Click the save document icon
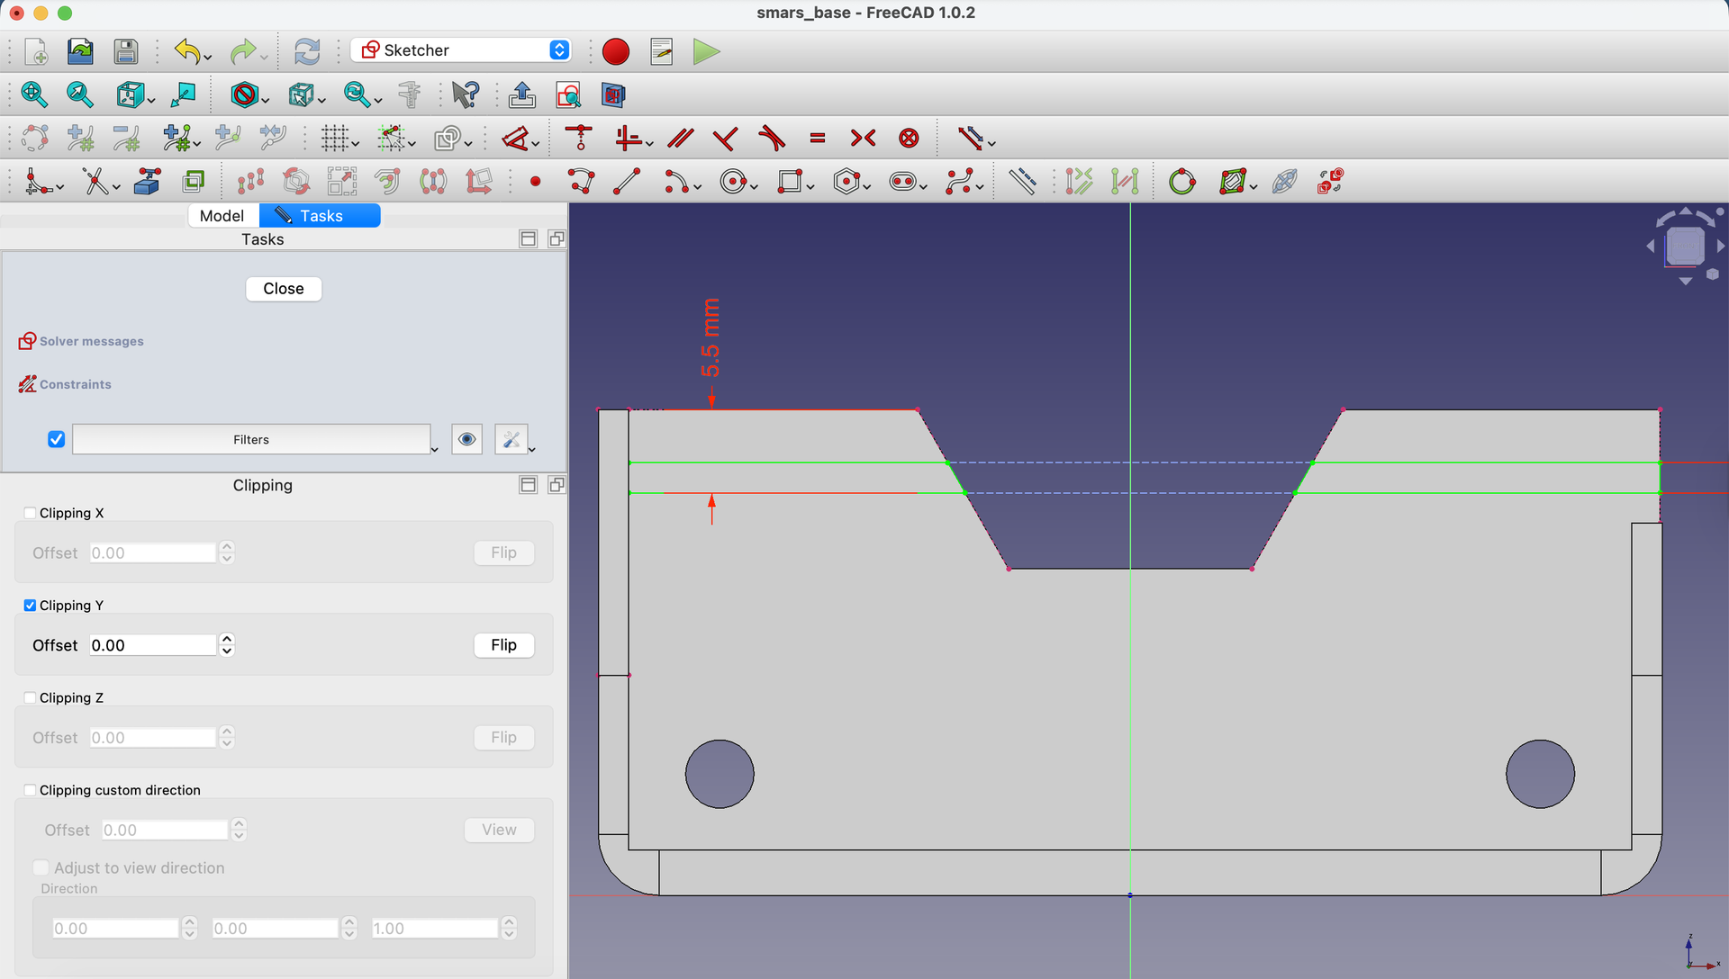Viewport: 1729px width, 979px height. click(x=126, y=51)
